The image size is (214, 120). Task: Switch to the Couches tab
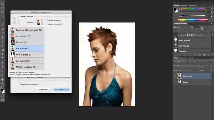[184, 58]
